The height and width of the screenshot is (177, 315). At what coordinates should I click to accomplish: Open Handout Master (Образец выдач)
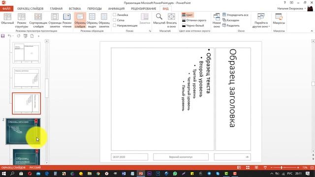pos(92,21)
